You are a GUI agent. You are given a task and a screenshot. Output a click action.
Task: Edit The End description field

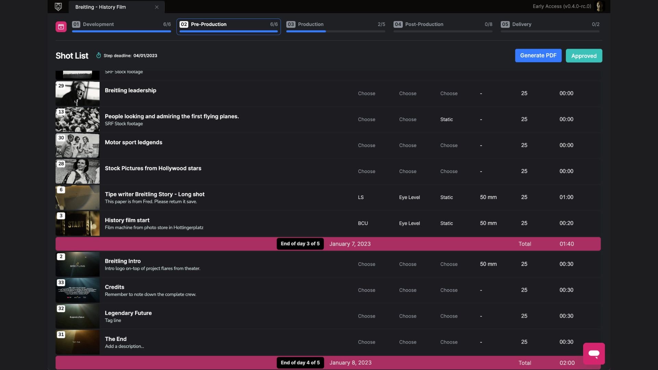(124, 346)
